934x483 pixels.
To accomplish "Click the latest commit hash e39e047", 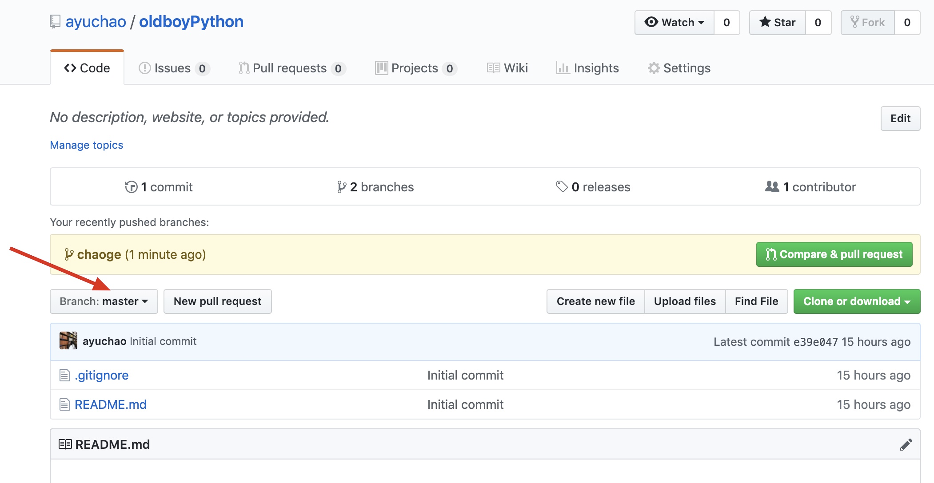I will coord(815,342).
